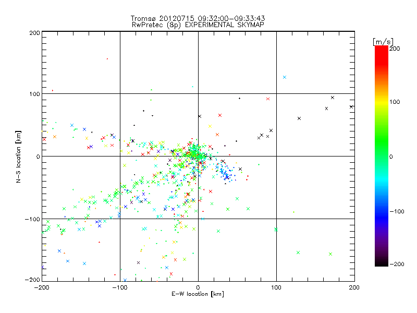Click the isolated yellow-green dot east of 100 km
Screen dimensions: 417x313
(x=293, y=212)
